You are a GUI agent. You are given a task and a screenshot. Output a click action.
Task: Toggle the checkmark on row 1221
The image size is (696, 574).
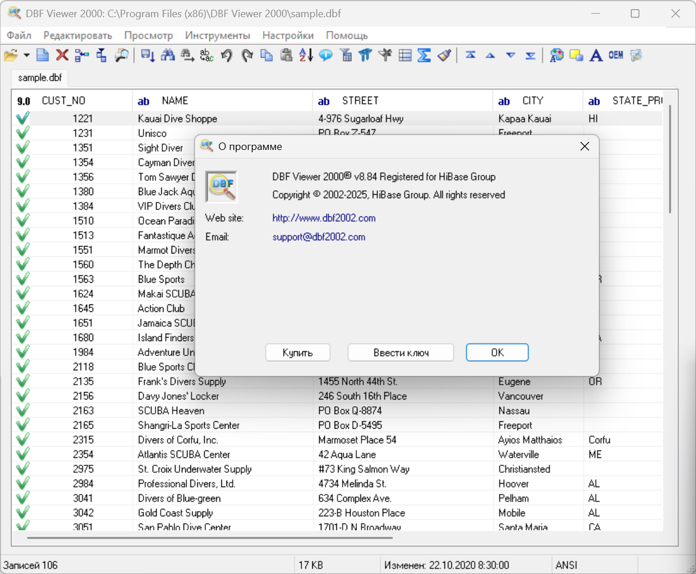pos(23,118)
